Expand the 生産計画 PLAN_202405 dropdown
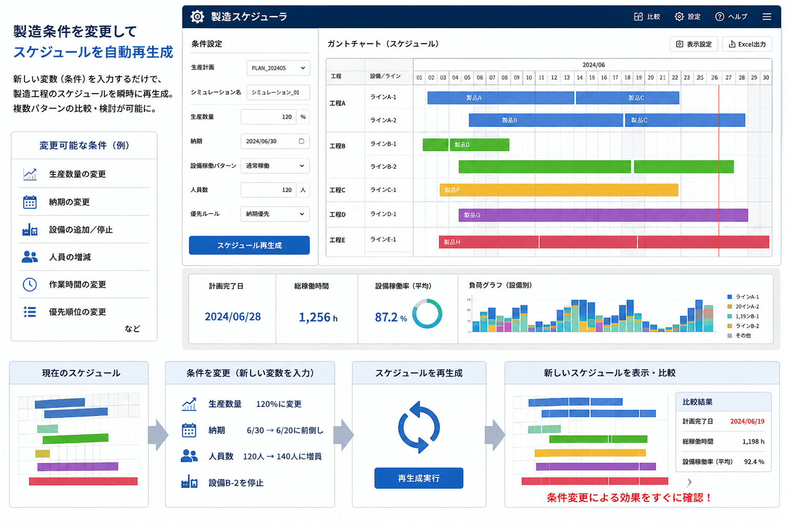The image size is (787, 524). [x=278, y=68]
